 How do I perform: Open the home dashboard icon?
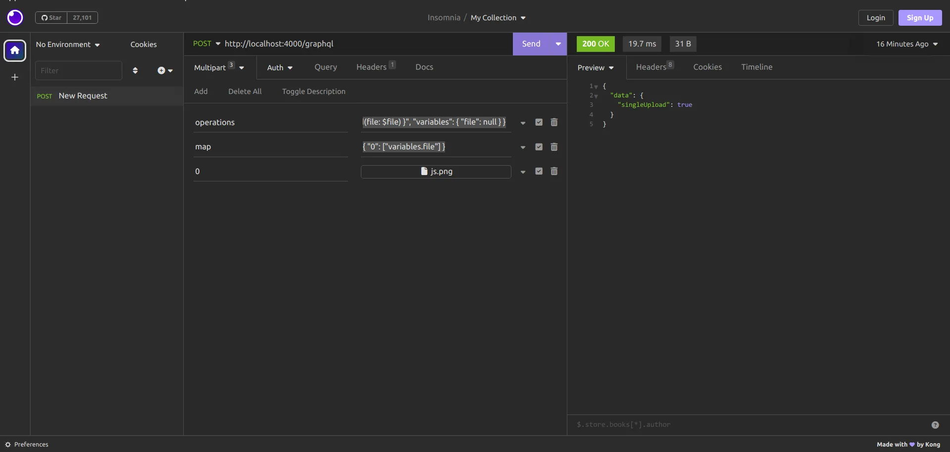click(x=15, y=50)
